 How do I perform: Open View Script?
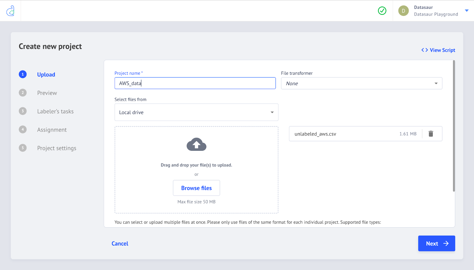tap(442, 50)
